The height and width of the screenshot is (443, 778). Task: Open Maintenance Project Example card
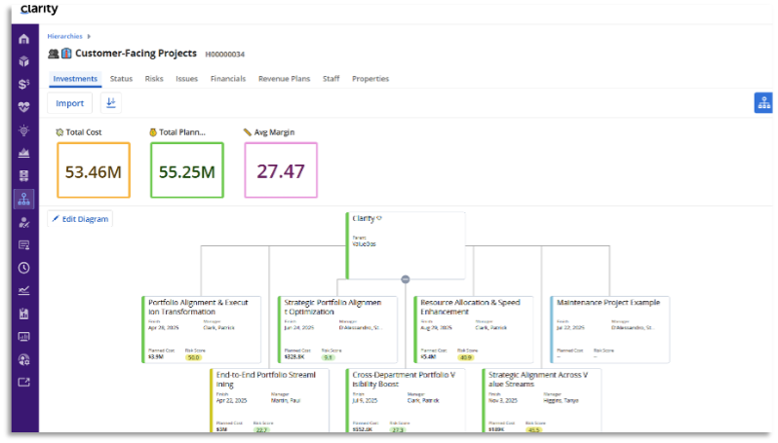(x=609, y=329)
